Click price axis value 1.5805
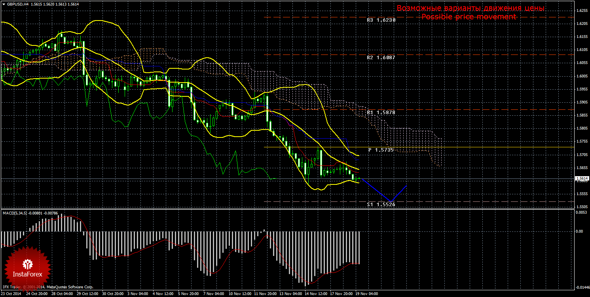 coord(582,128)
